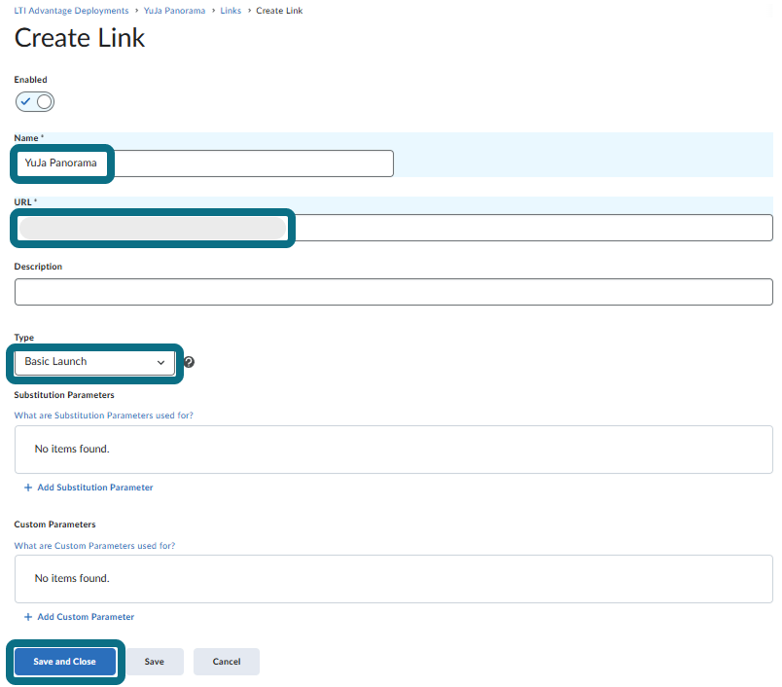Open the Type dropdown showing Basic Launch
The height and width of the screenshot is (687, 782).
(x=94, y=362)
